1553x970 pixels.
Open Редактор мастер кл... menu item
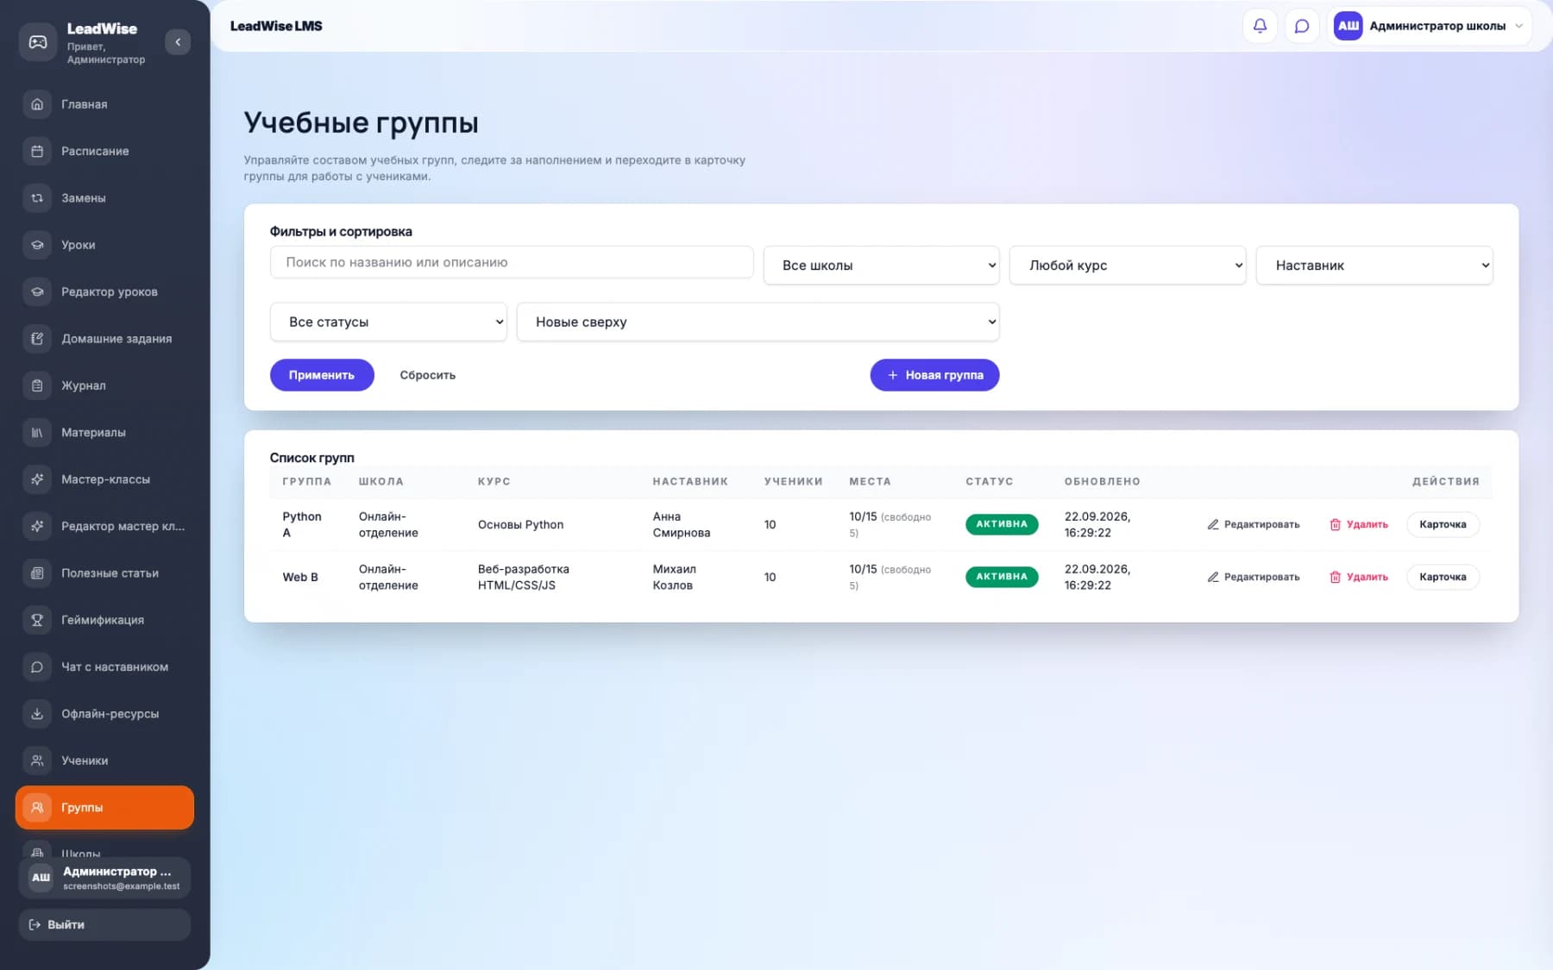[x=104, y=527]
